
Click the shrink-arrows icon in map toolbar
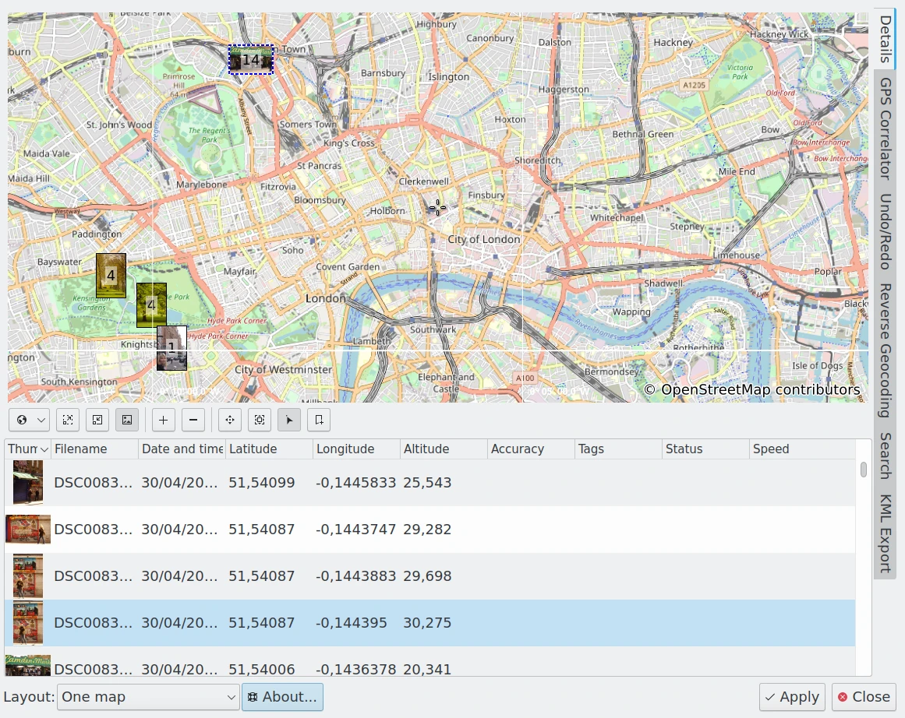pos(97,421)
